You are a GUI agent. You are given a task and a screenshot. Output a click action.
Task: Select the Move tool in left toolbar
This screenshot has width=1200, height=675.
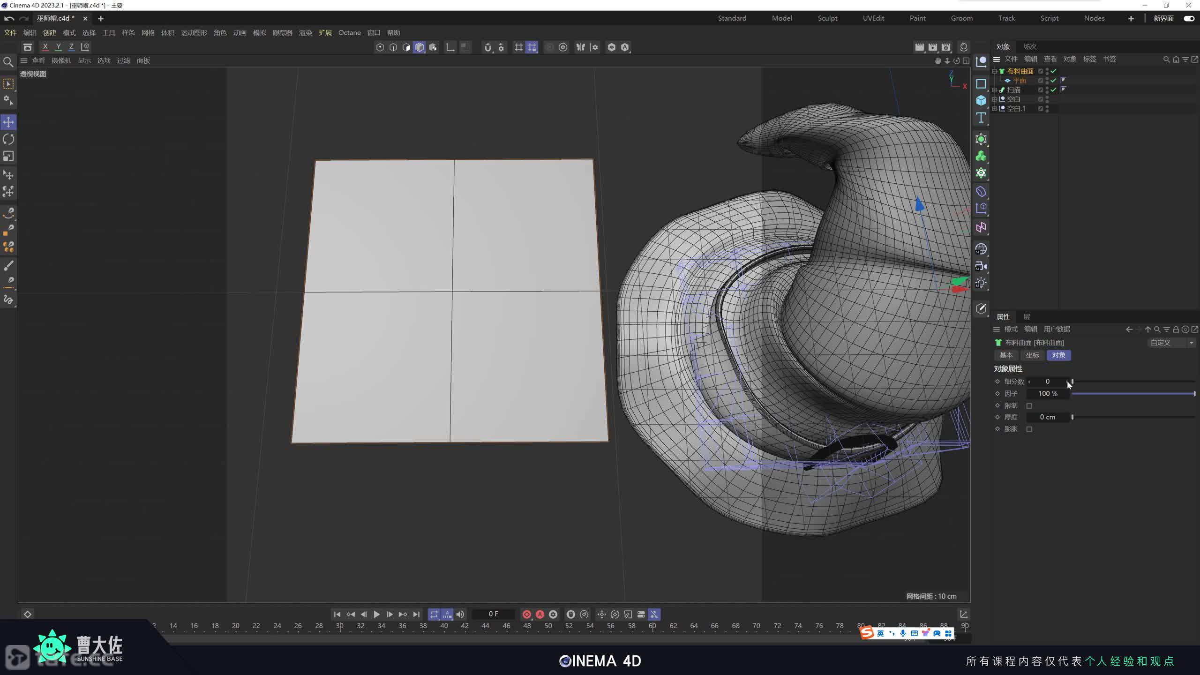8,122
